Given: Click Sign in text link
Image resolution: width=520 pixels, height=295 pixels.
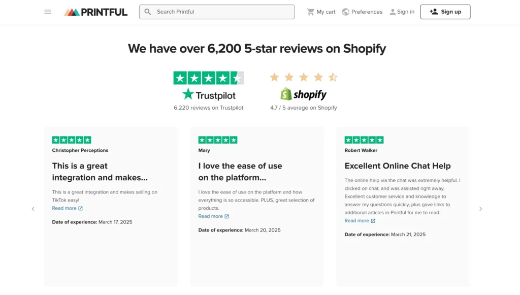Looking at the screenshot, I should (x=406, y=12).
